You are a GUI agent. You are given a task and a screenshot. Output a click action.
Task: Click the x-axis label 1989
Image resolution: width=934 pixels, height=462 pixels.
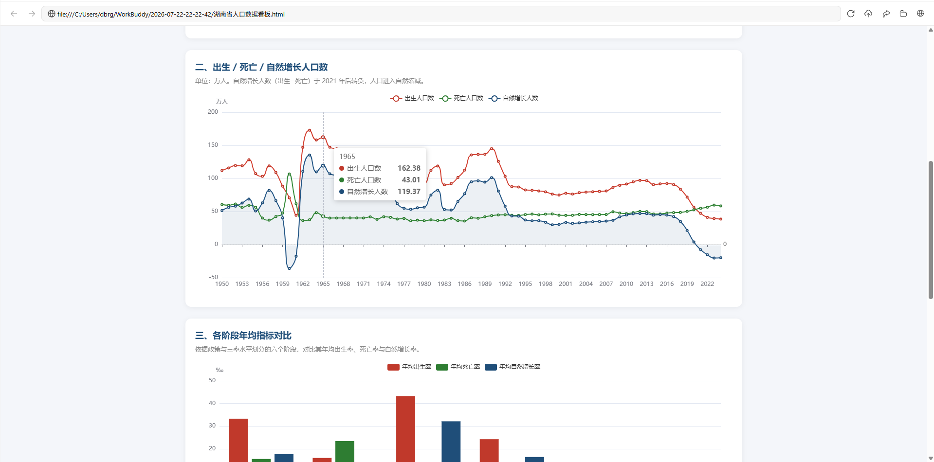point(485,284)
